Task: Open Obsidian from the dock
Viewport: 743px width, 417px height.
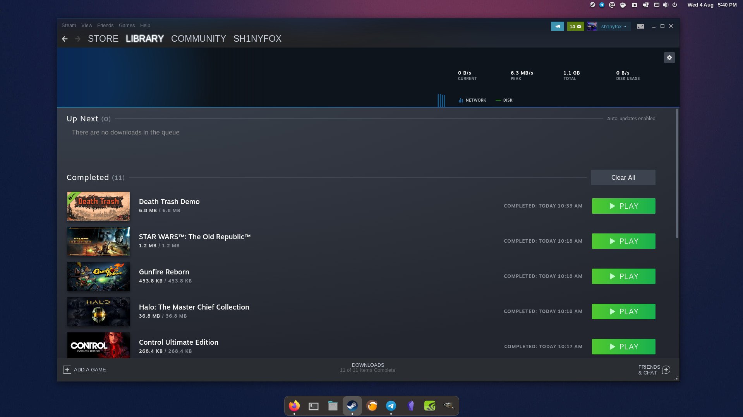Action: coord(410,406)
